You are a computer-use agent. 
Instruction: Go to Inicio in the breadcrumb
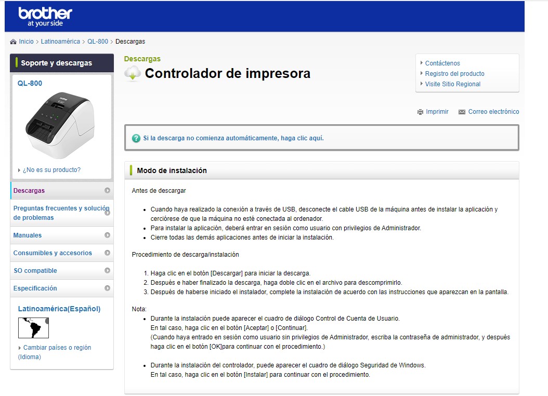(x=26, y=42)
